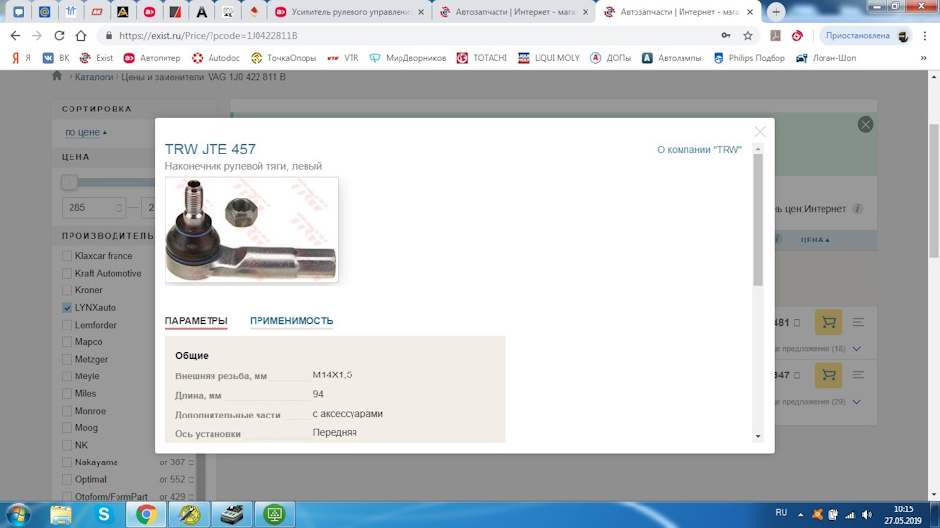The image size is (940, 528).
Task: Click the info icon near price level
Action: 858,209
